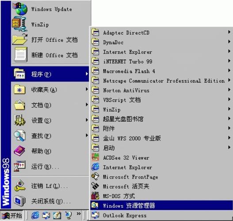The image size is (233, 221).
Task: Expand the DynaDoc submenu arrow
Action: (x=229, y=42)
